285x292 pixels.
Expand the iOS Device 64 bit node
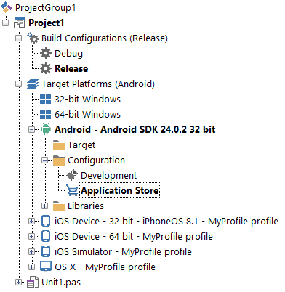(31, 237)
